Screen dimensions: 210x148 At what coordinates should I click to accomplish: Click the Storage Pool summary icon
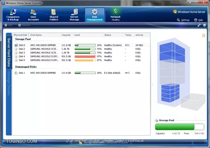coord(156,120)
